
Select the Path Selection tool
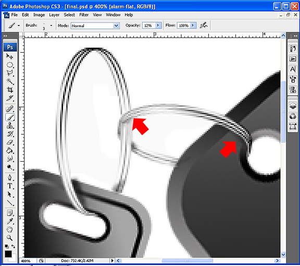point(10,195)
